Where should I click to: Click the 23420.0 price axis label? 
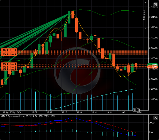tap(153, 79)
